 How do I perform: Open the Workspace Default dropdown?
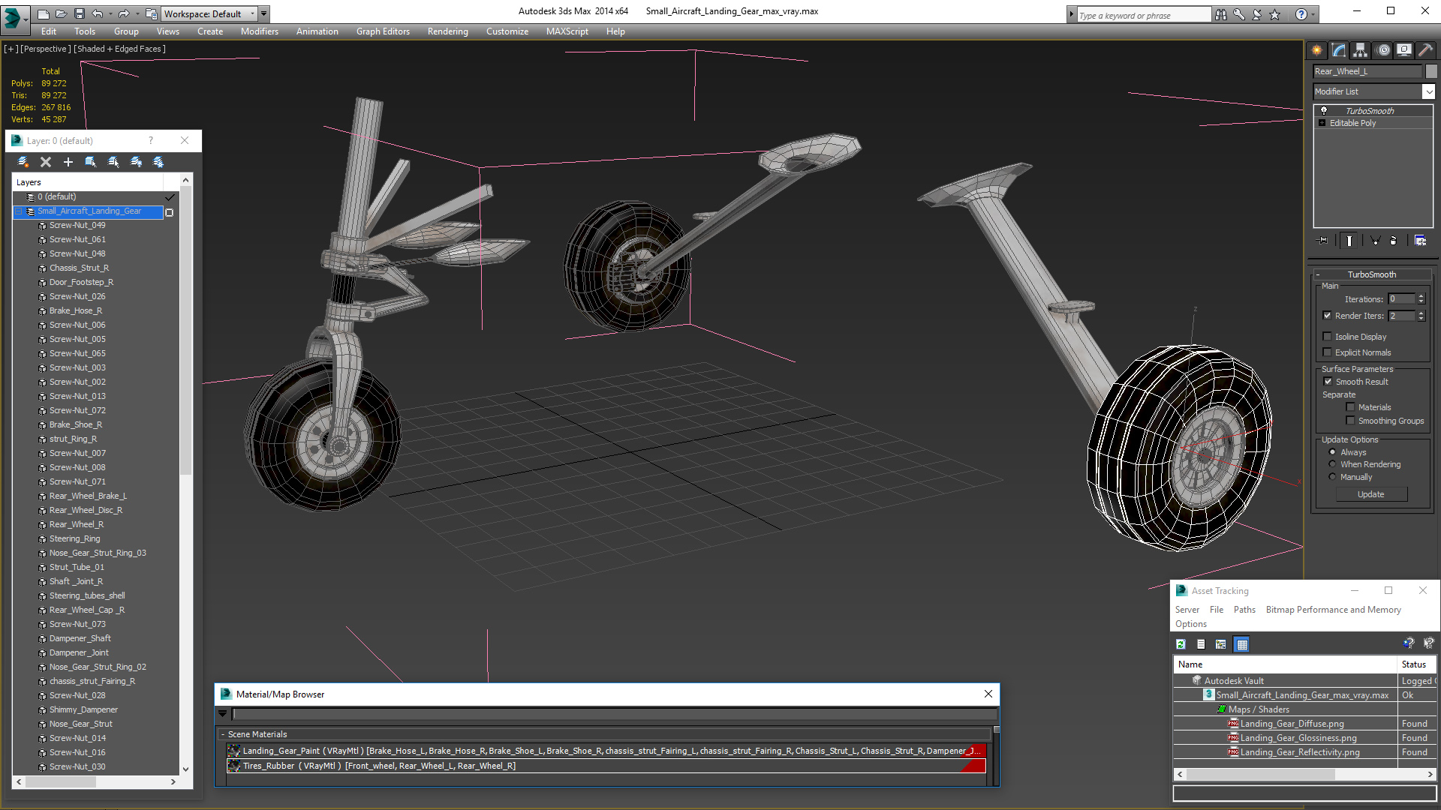point(252,13)
